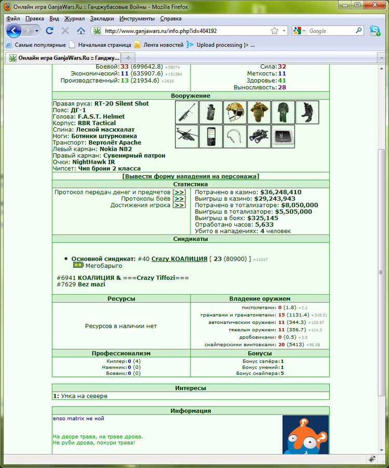Click the Skype toolbar icon
The image size is (389, 468).
pos(375,31)
